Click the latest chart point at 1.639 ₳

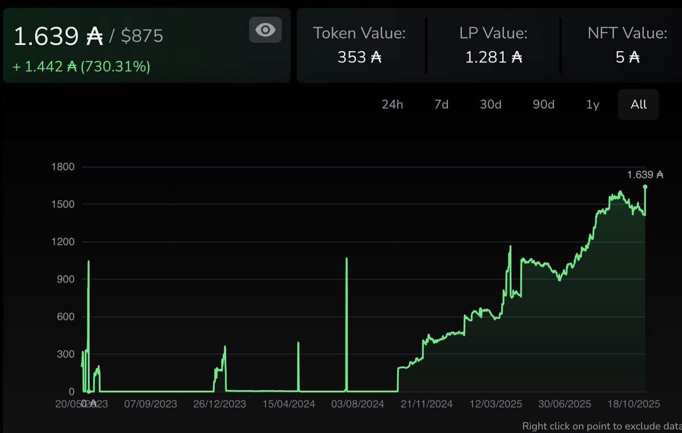[645, 187]
